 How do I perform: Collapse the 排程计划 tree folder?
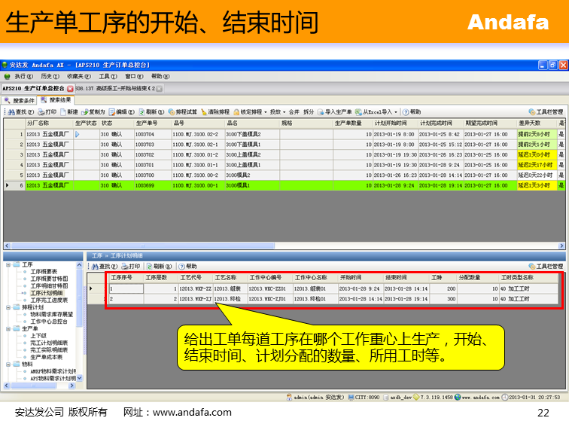click(9, 307)
